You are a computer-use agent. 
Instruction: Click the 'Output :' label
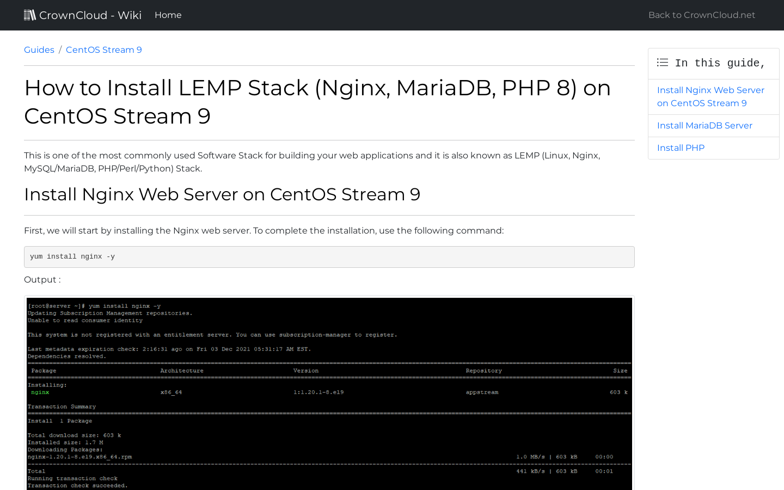[42, 280]
